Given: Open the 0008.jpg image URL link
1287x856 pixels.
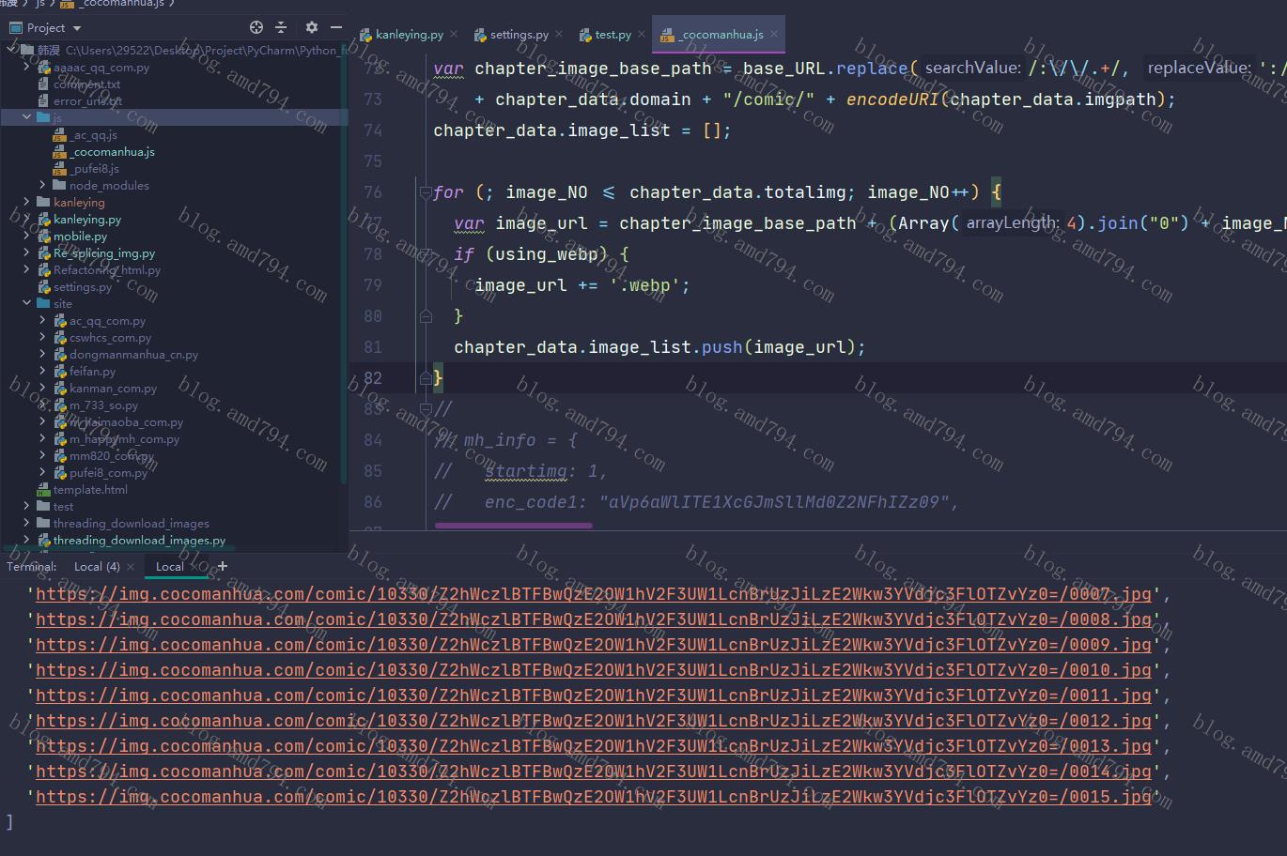Looking at the screenshot, I should click(x=593, y=619).
